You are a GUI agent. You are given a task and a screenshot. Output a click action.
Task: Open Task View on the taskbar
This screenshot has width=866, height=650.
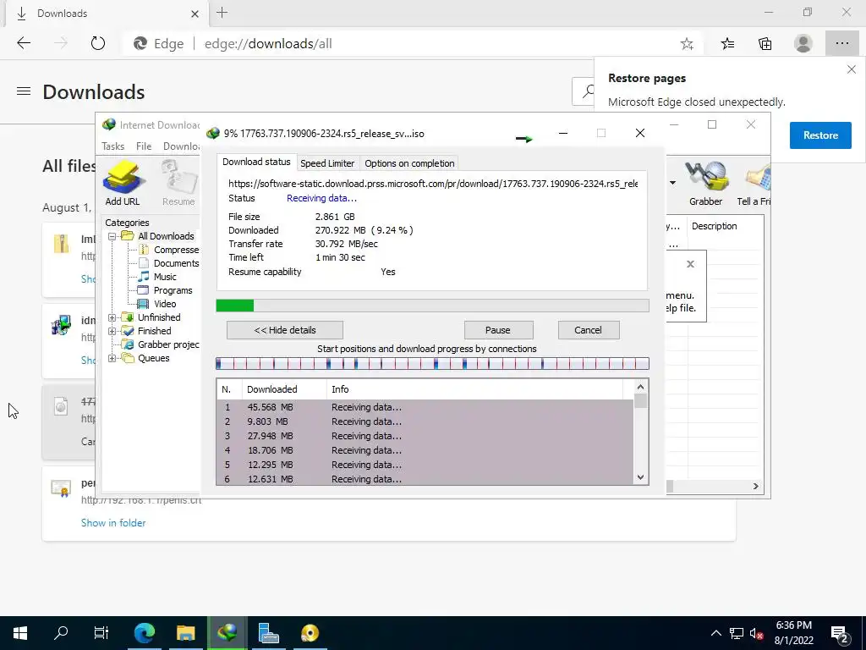pyautogui.click(x=101, y=633)
